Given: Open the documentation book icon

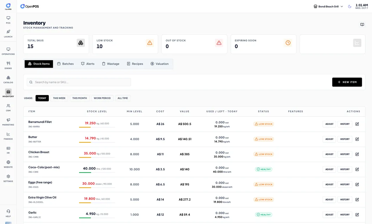Looking at the screenshot, I should click(x=362, y=25).
